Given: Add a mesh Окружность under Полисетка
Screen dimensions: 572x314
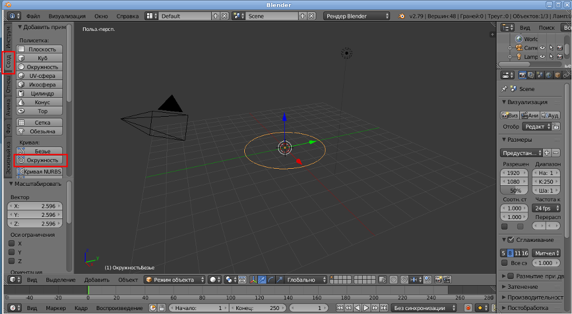Looking at the screenshot, I should 39,67.
